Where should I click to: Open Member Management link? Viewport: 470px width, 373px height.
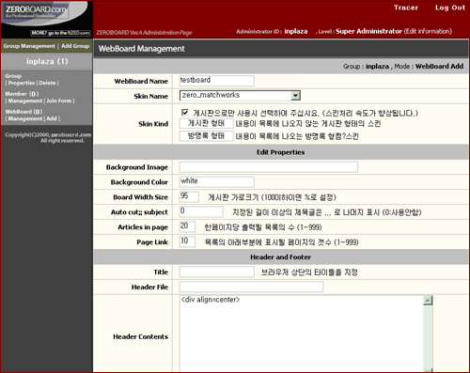coord(25,101)
